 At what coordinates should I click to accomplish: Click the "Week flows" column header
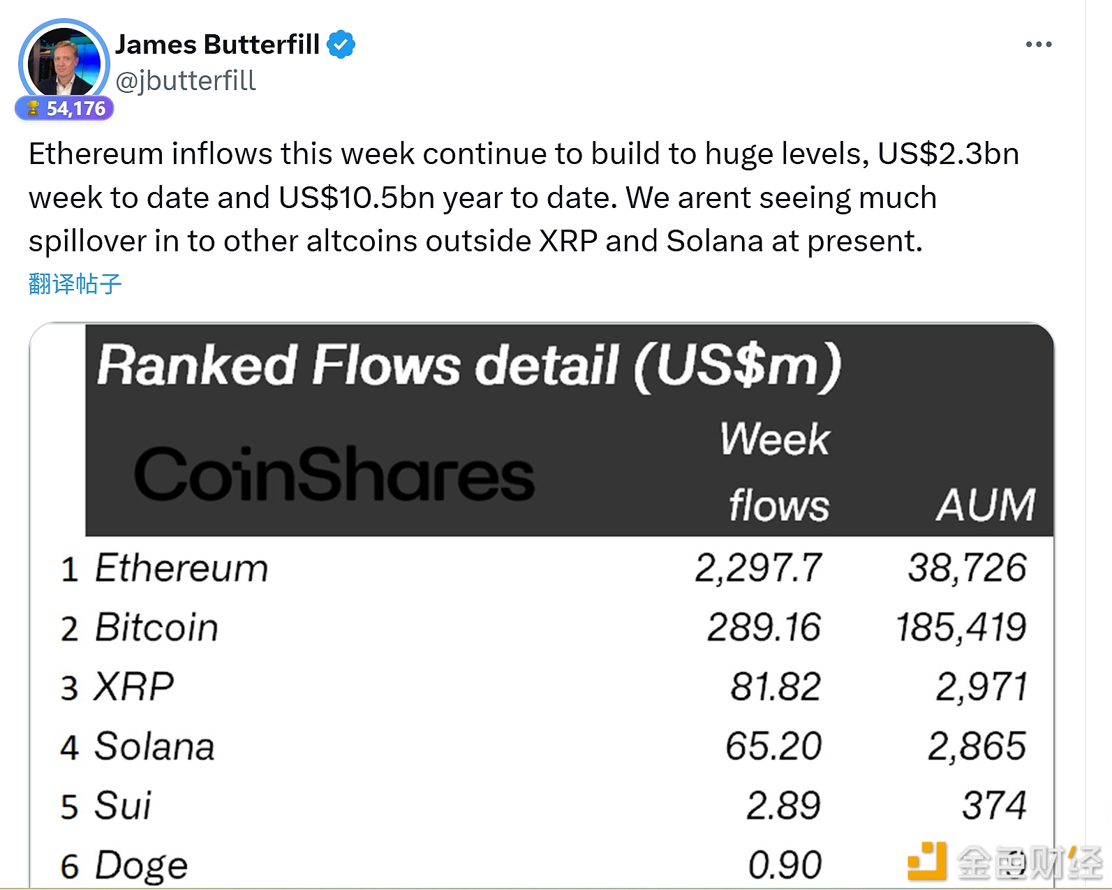tap(775, 472)
